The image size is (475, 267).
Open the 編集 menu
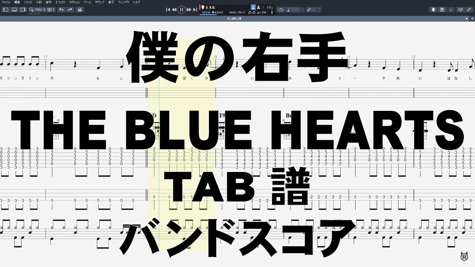point(17,2)
